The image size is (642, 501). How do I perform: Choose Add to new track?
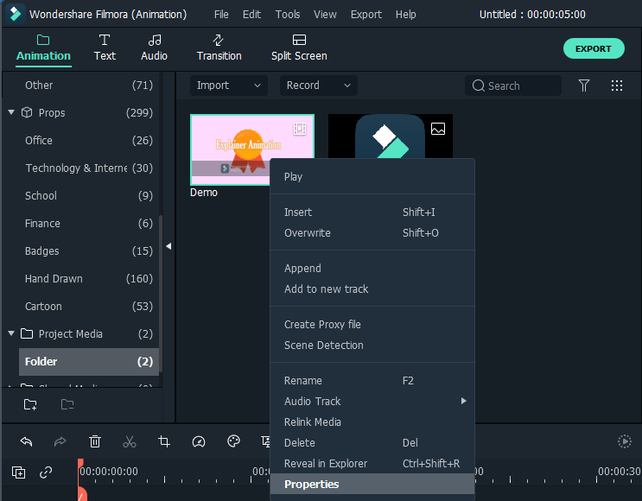(x=372, y=289)
